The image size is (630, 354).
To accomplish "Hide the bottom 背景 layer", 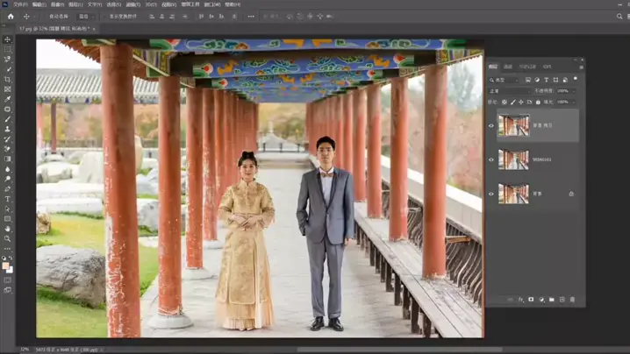I will (491, 194).
